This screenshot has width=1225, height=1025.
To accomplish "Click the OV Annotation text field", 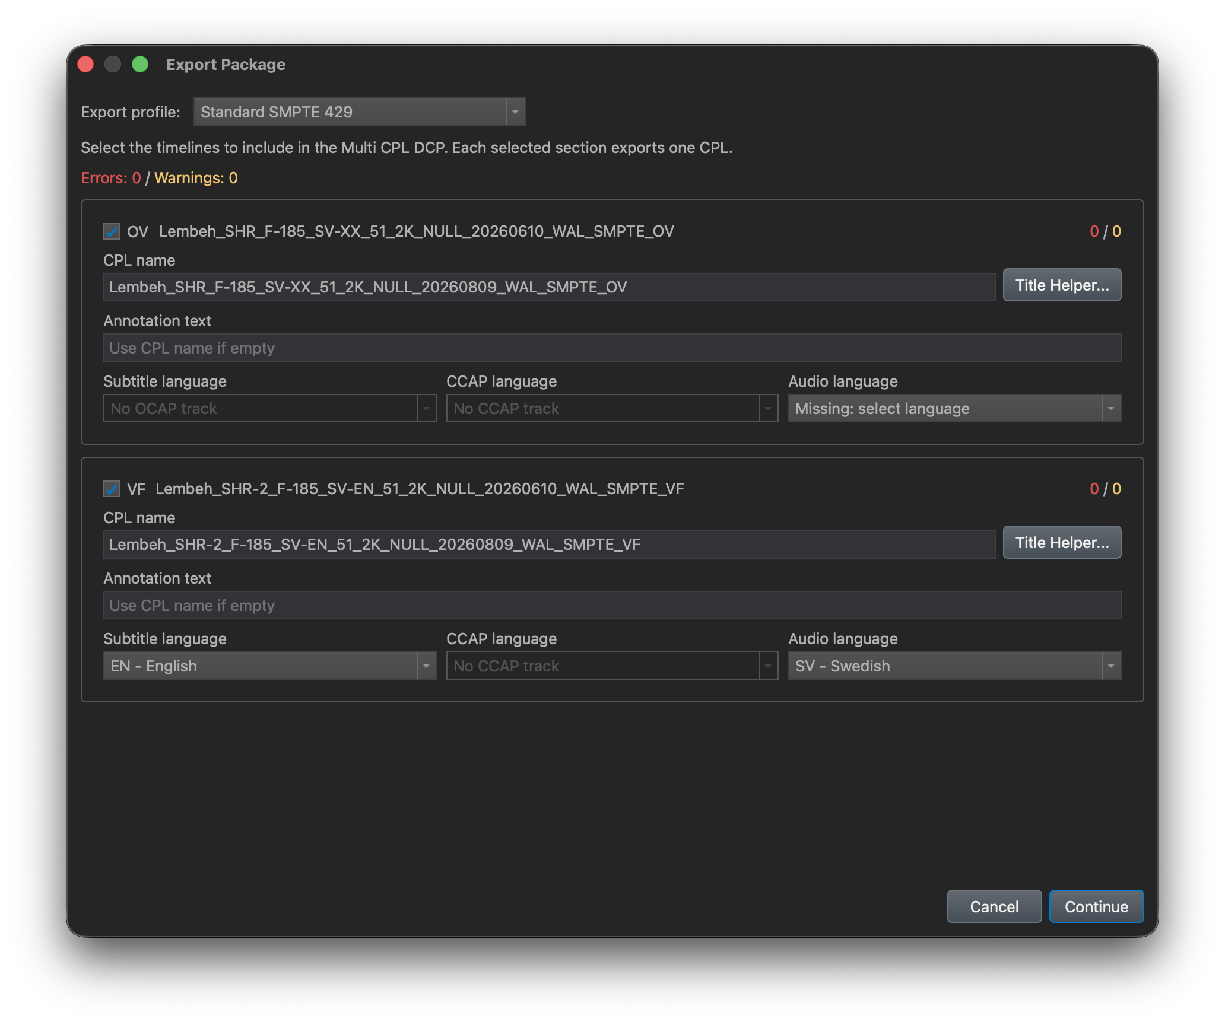I will pos(612,348).
